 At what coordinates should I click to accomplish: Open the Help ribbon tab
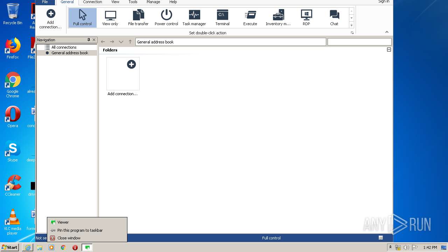[173, 2]
